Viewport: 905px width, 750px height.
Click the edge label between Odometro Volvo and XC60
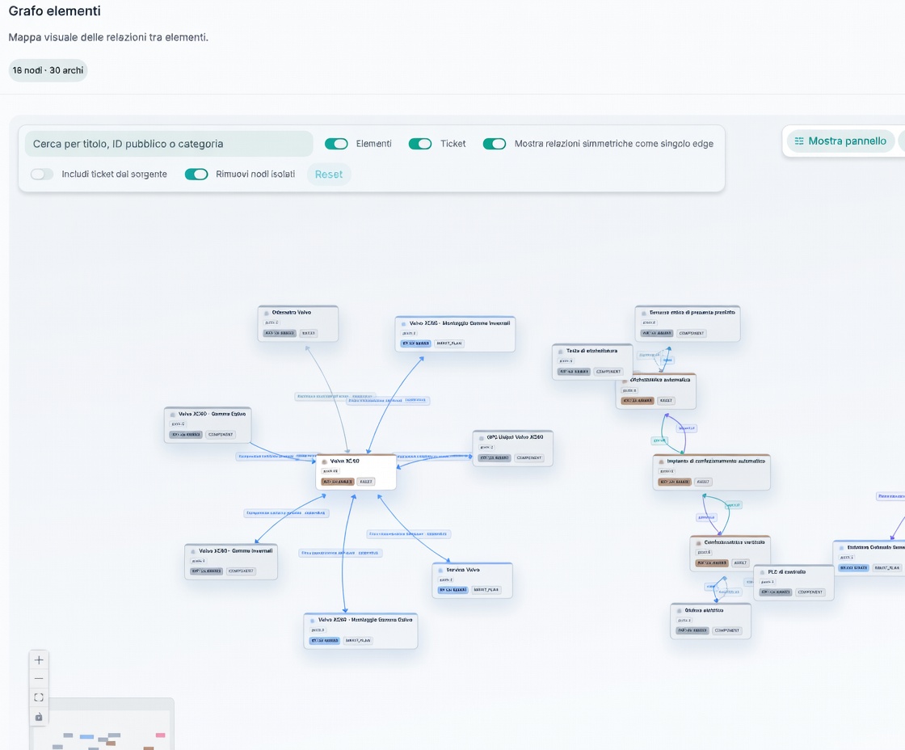(335, 397)
